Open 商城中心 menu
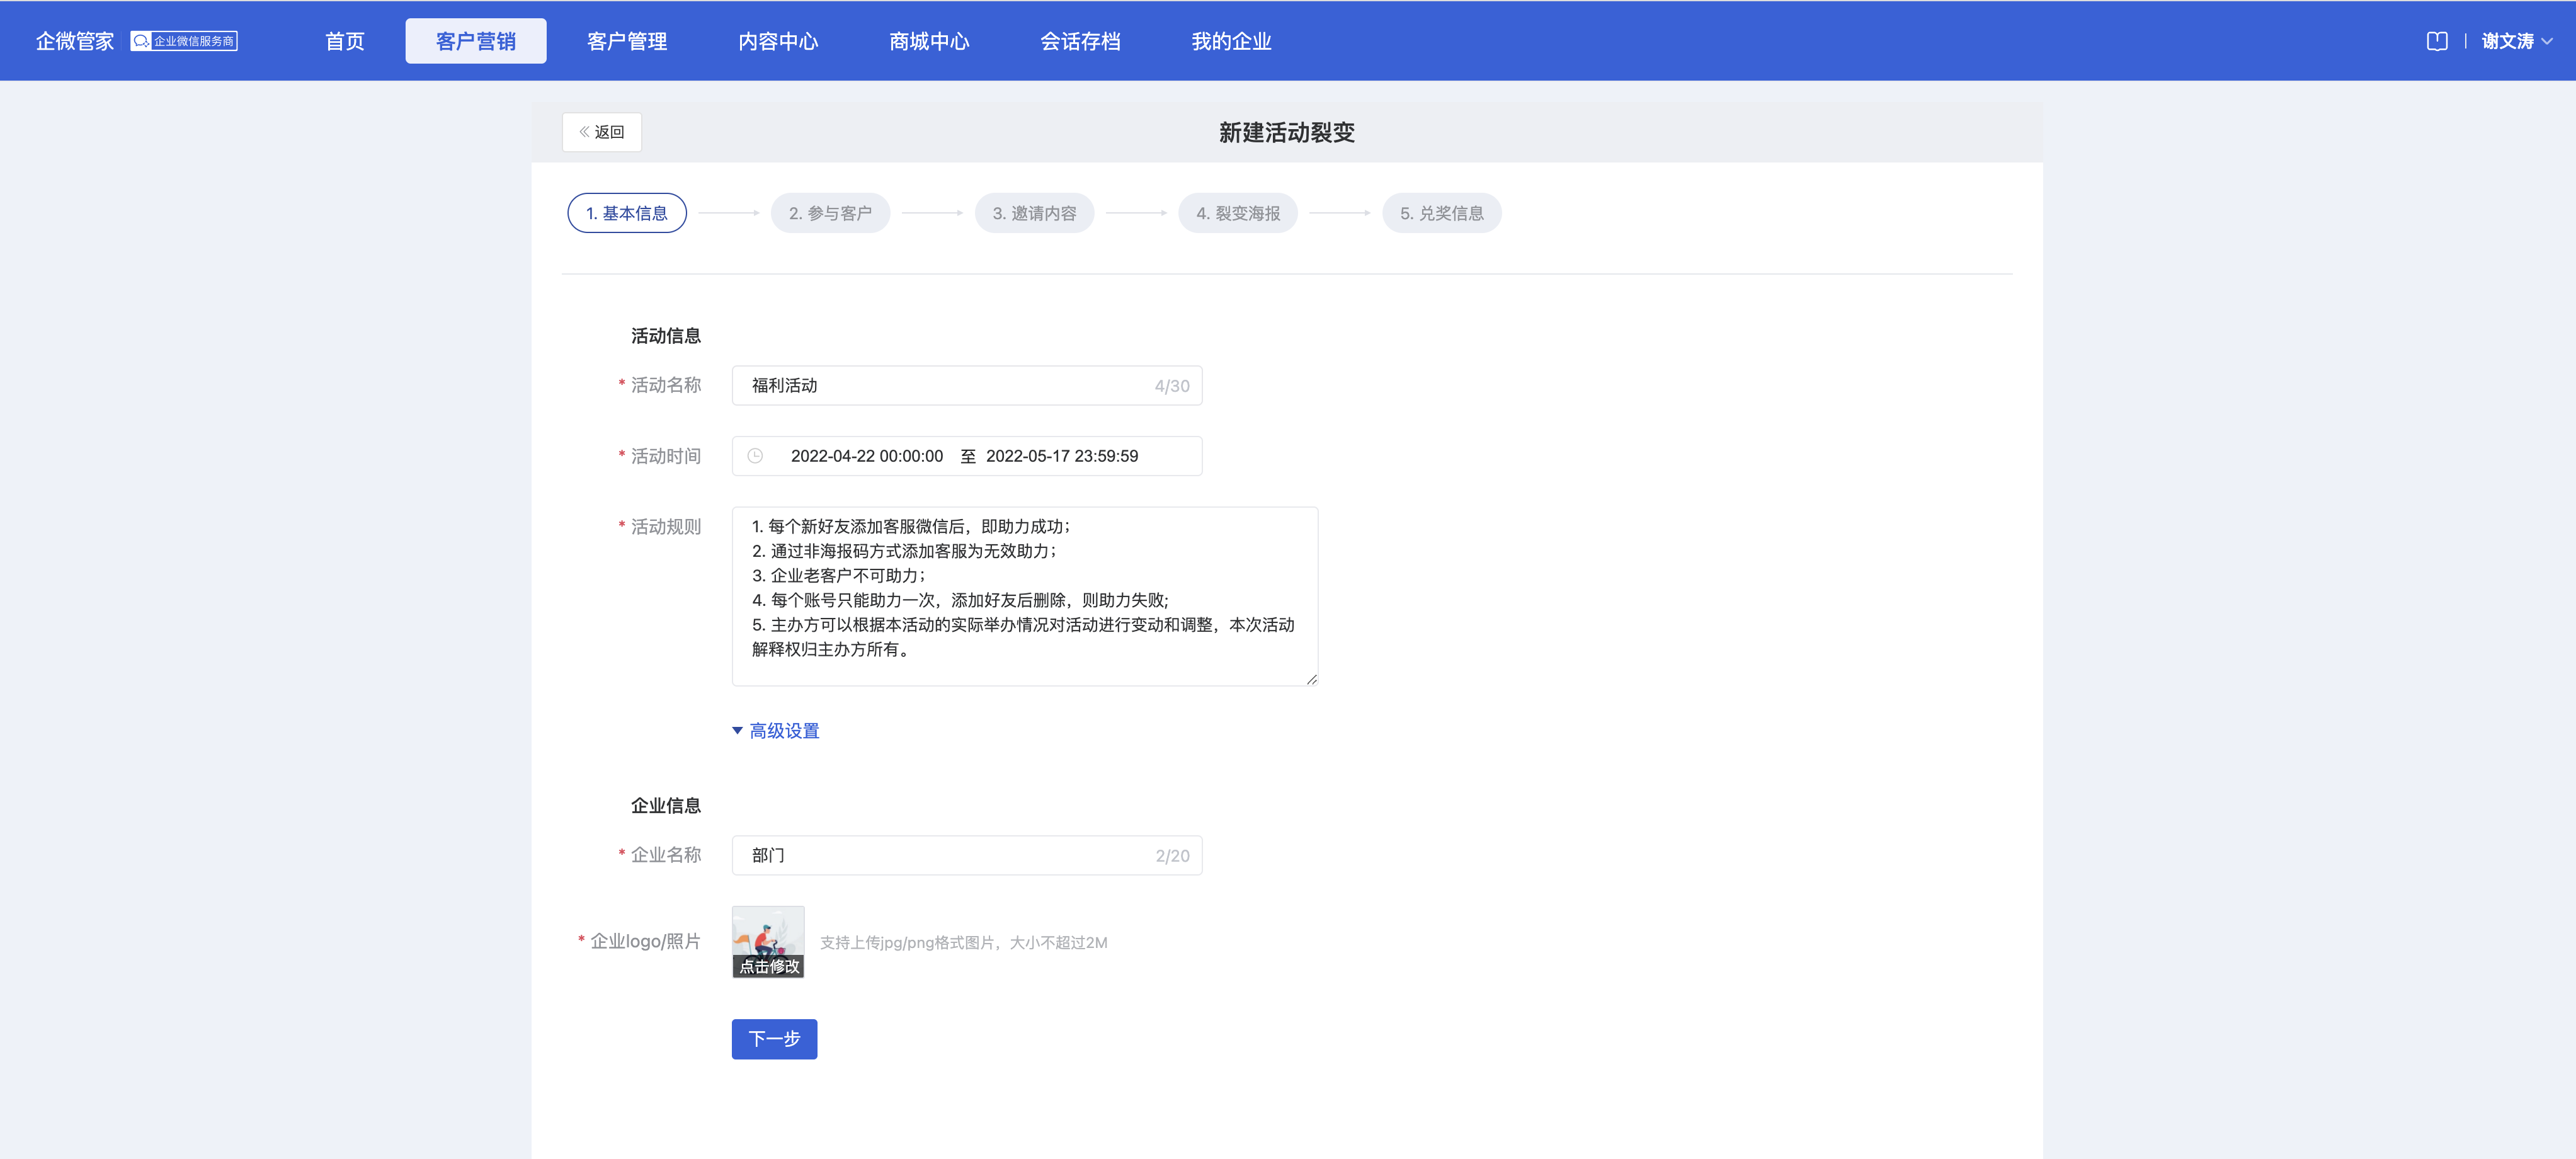The height and width of the screenshot is (1159, 2576). point(929,41)
